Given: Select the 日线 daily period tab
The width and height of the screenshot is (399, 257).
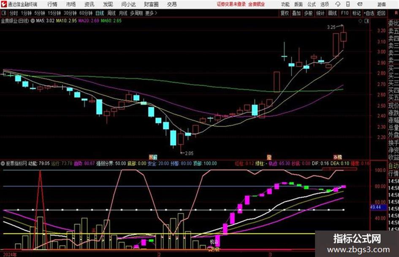Looking at the screenshot, I should click(100, 13).
